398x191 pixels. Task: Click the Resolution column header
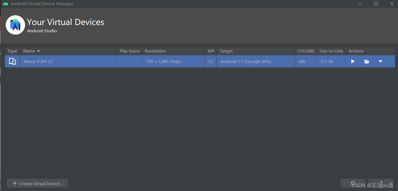[173, 51]
